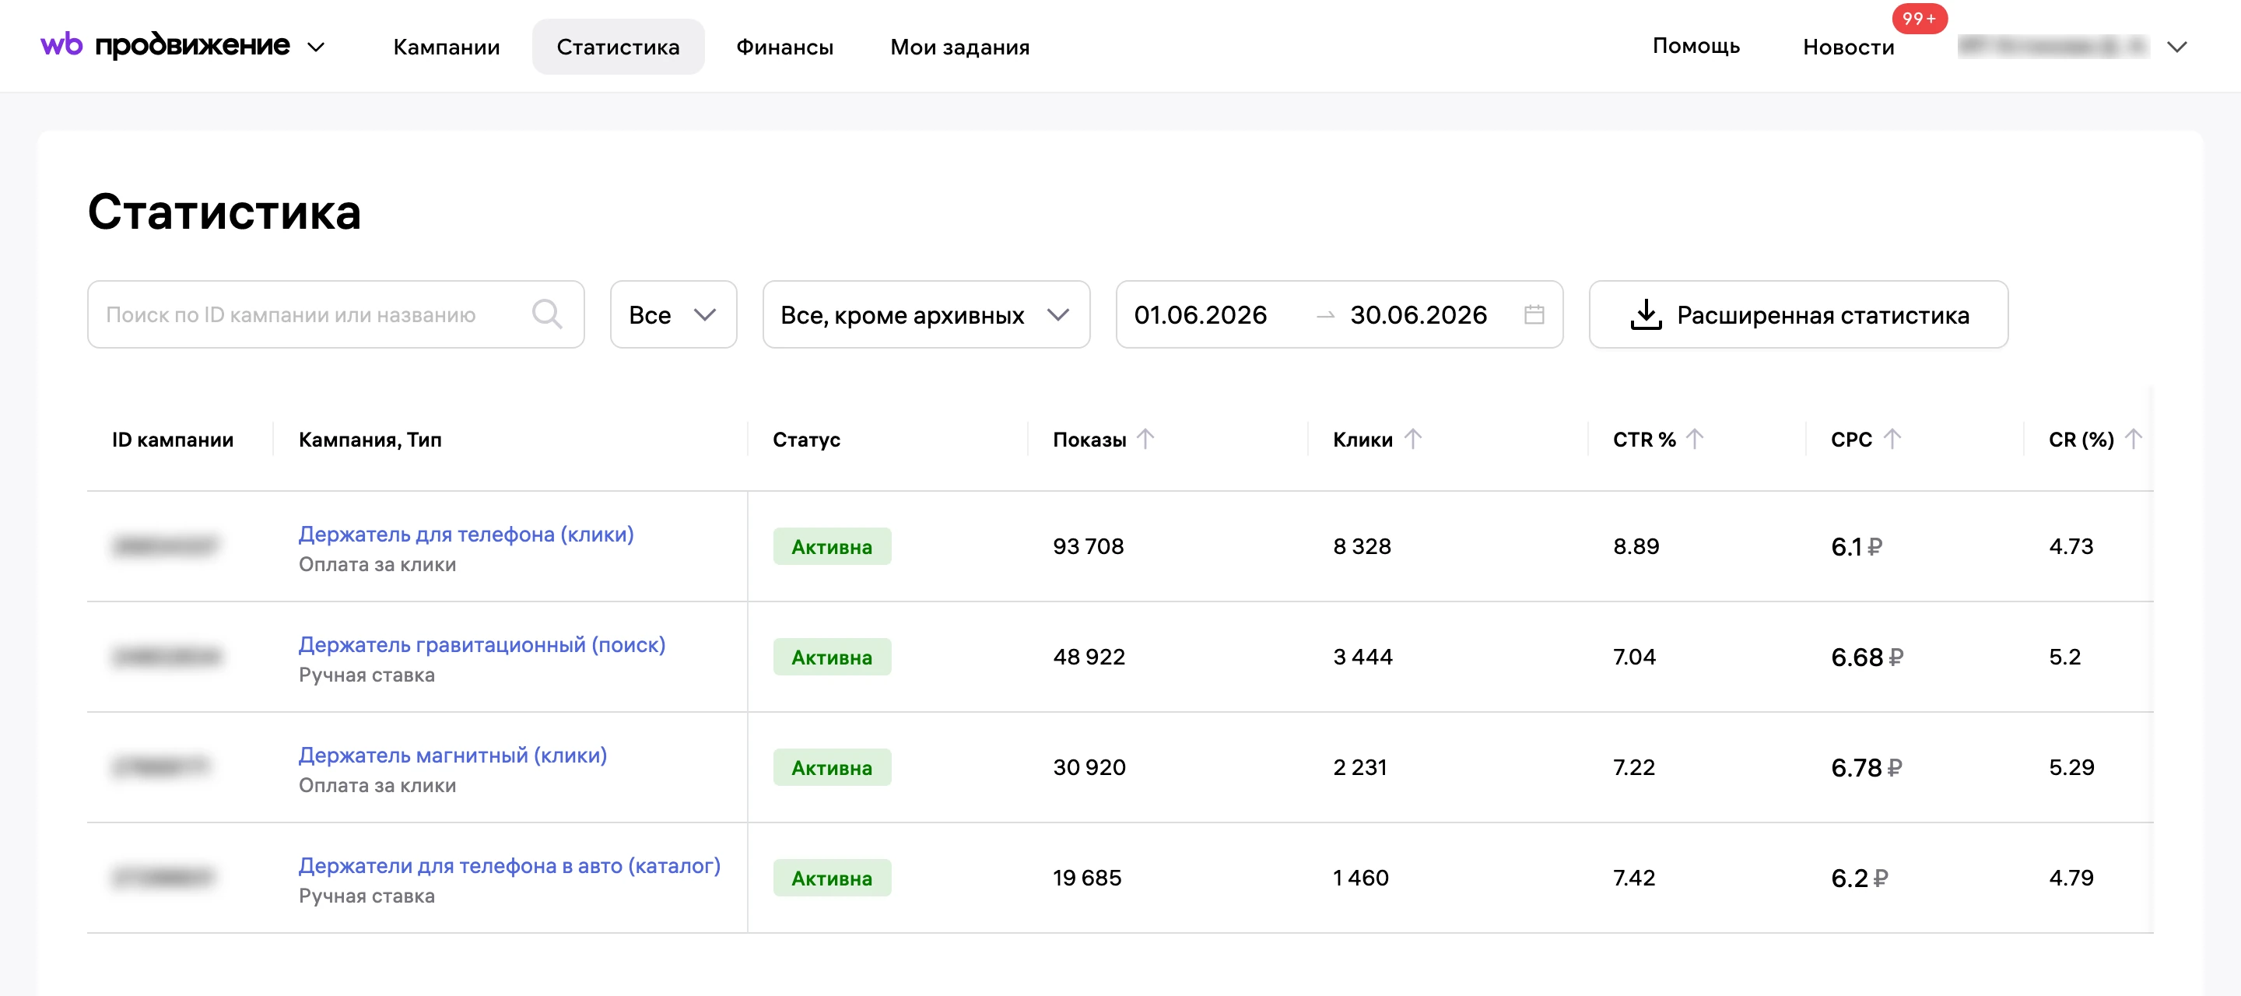The image size is (2241, 996).
Task: Expand the account menu chevron
Action: pyautogui.click(x=2176, y=47)
